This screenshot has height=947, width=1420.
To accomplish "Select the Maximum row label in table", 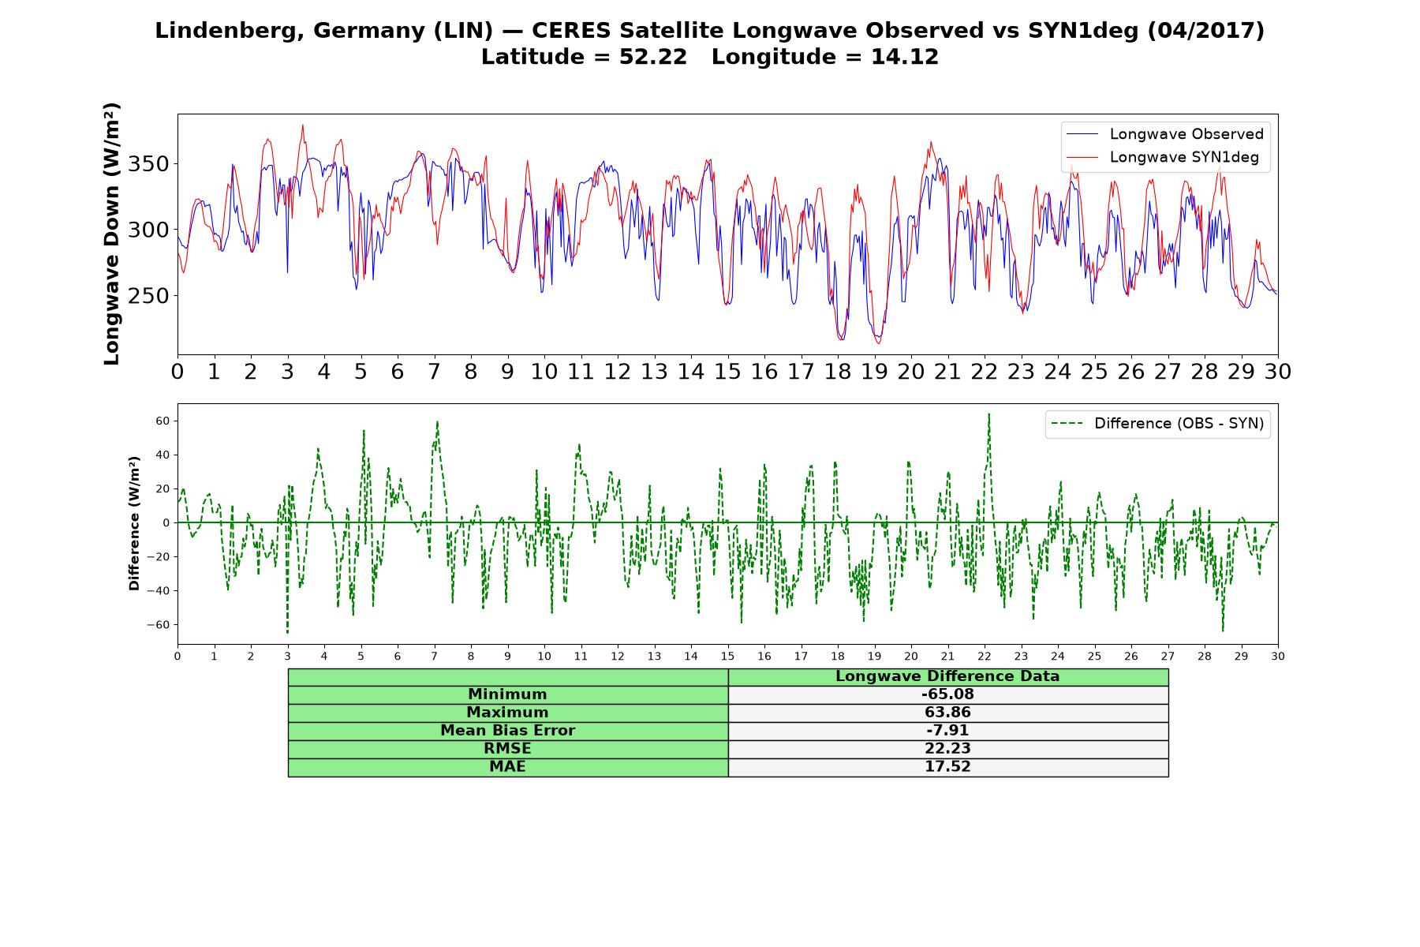I will pyautogui.click(x=507, y=713).
